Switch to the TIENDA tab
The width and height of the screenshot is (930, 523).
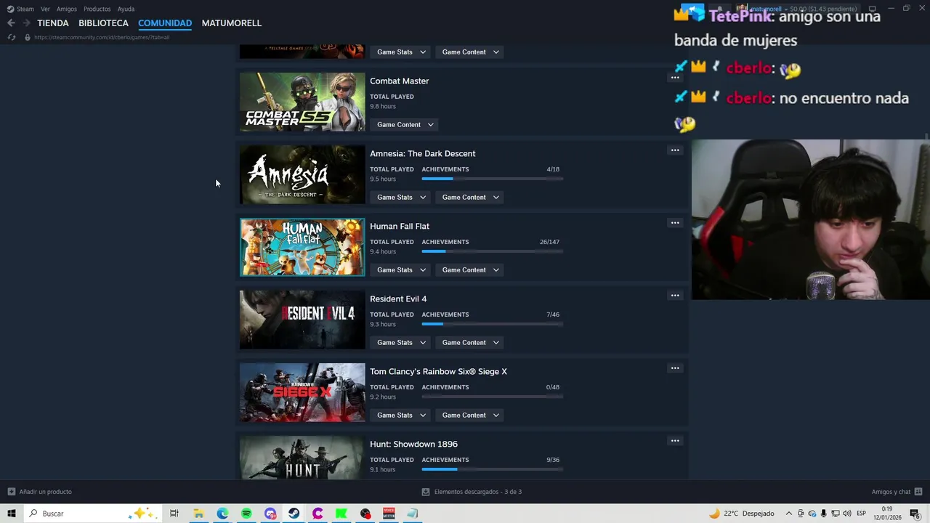[53, 23]
